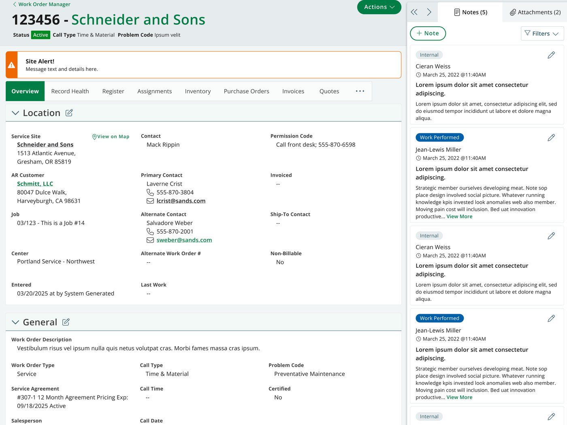Image resolution: width=567 pixels, height=425 pixels.
Task: Open Schmitt, LLC customer link
Action: 35,184
